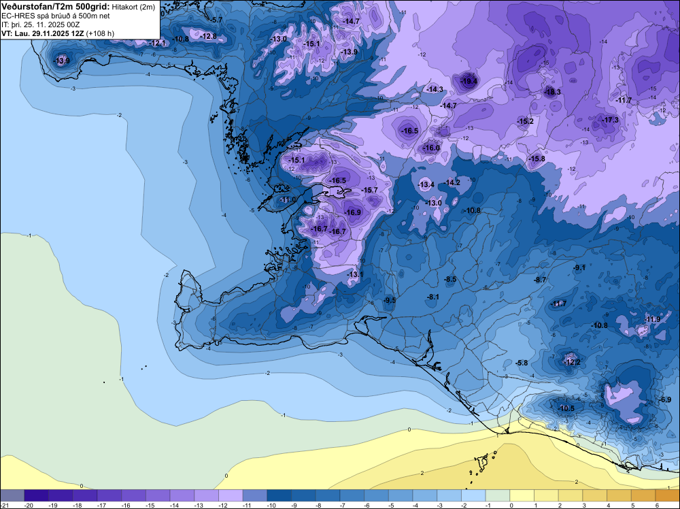The height and width of the screenshot is (509, 680).
Task: Select the -8.7 temperature value
Action: tap(541, 280)
